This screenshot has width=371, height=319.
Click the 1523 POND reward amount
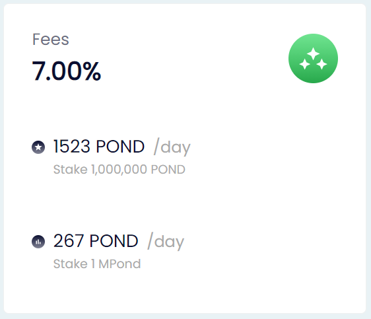click(99, 147)
